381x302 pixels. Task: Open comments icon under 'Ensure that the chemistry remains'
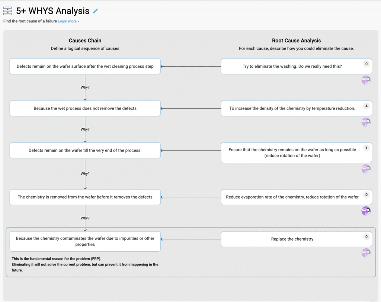coord(366,169)
